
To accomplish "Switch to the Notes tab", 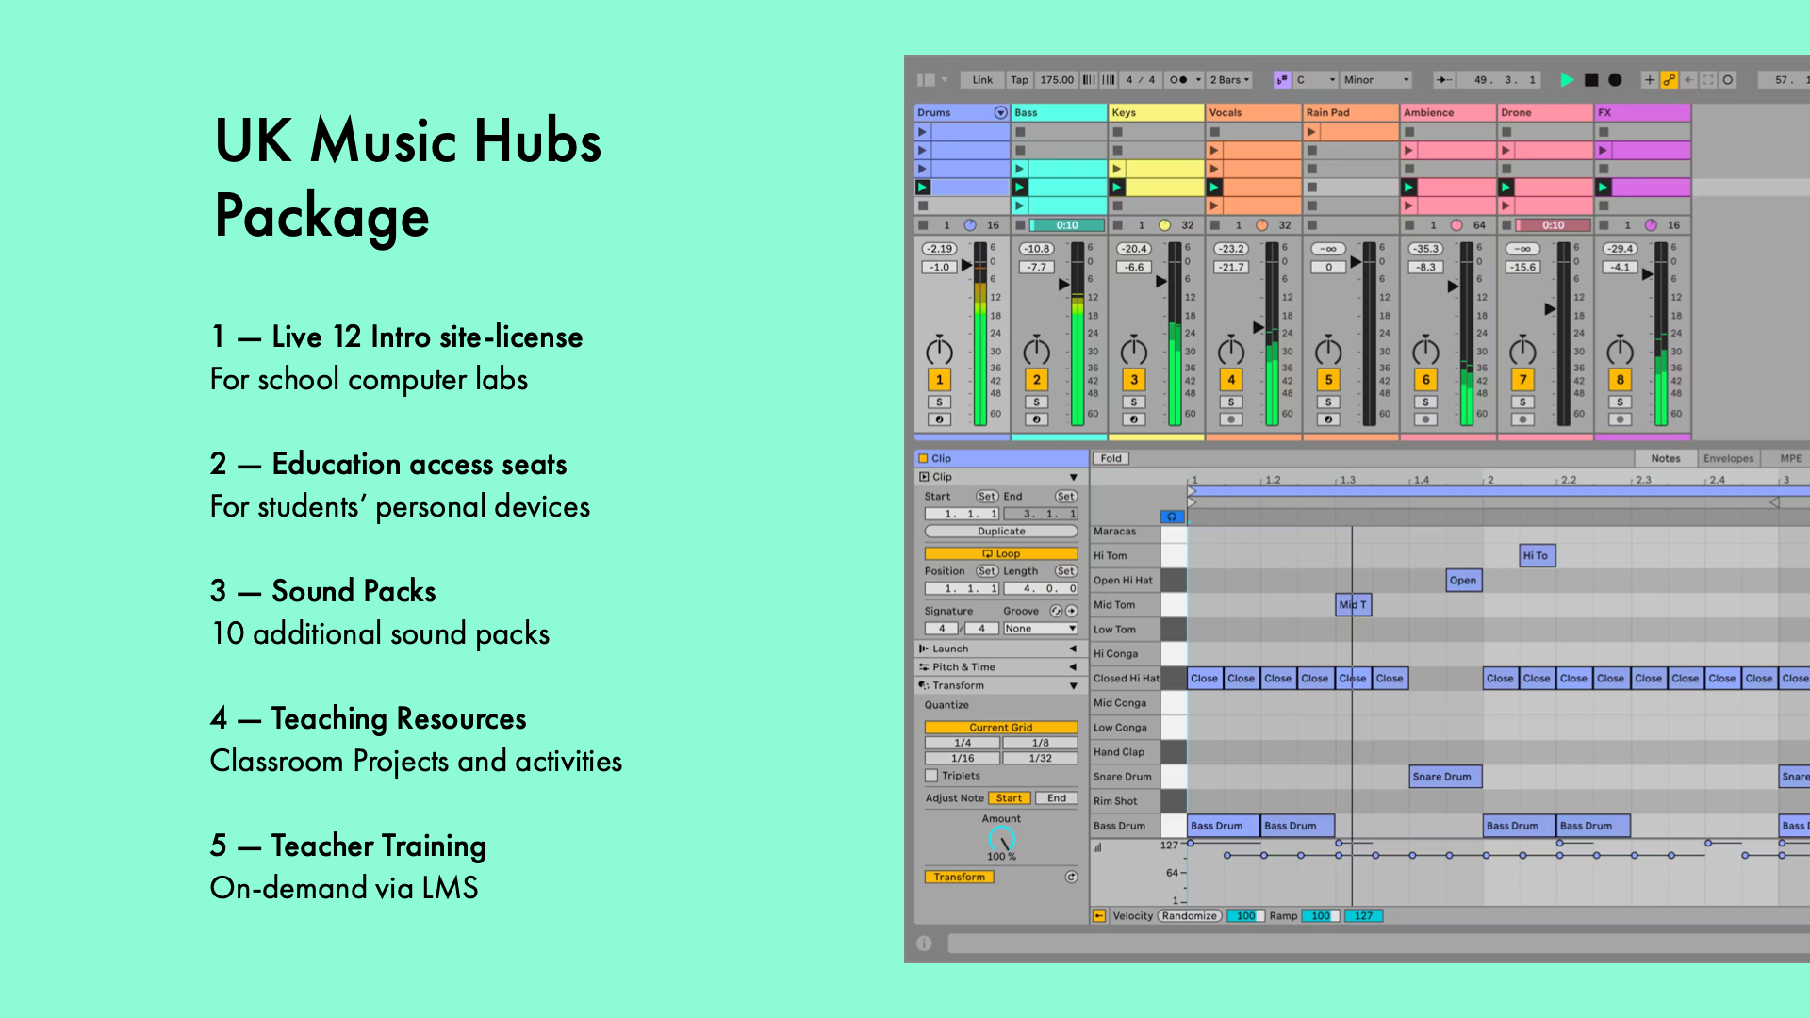I will [x=1666, y=459].
